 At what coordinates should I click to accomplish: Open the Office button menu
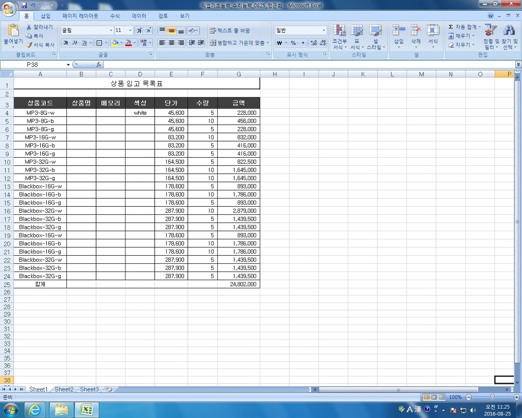(x=9, y=8)
